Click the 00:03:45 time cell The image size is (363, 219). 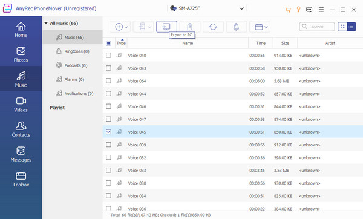[257, 171]
